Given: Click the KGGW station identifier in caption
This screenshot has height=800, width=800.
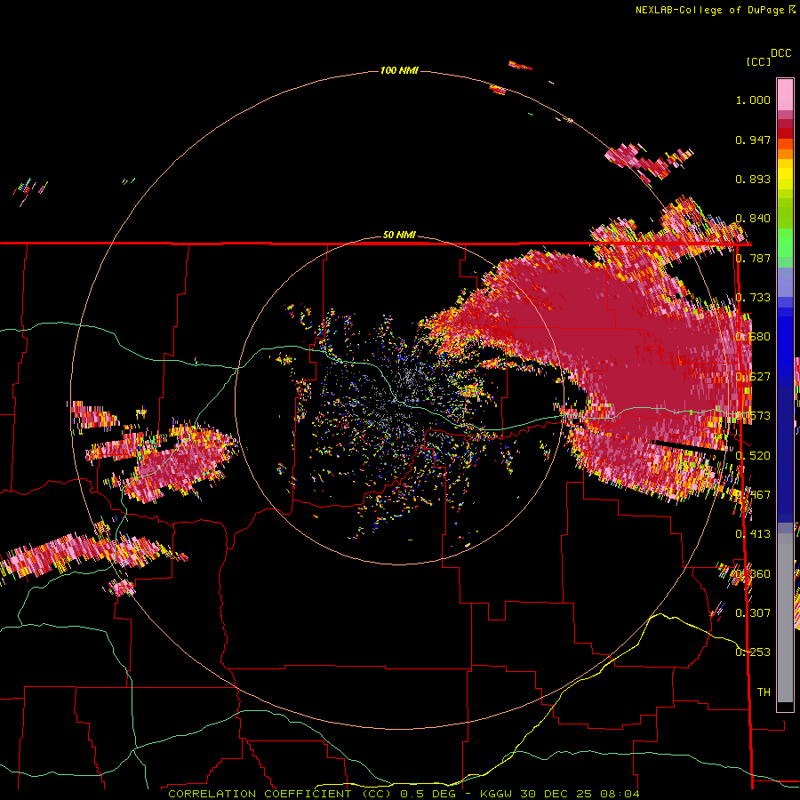Looking at the screenshot, I should click(498, 794).
